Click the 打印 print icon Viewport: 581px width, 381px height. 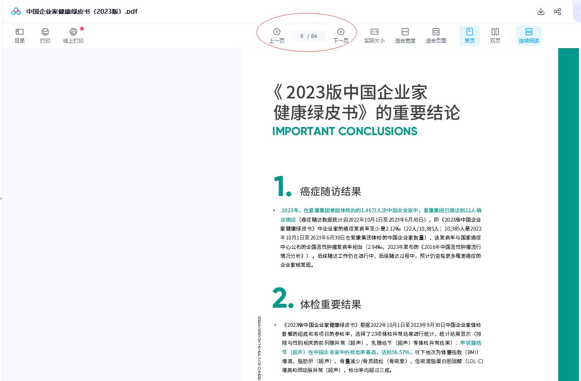[x=45, y=35]
